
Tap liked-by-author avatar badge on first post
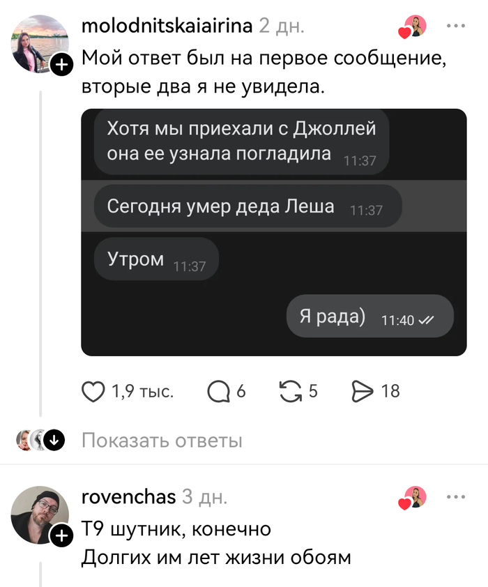413,27
